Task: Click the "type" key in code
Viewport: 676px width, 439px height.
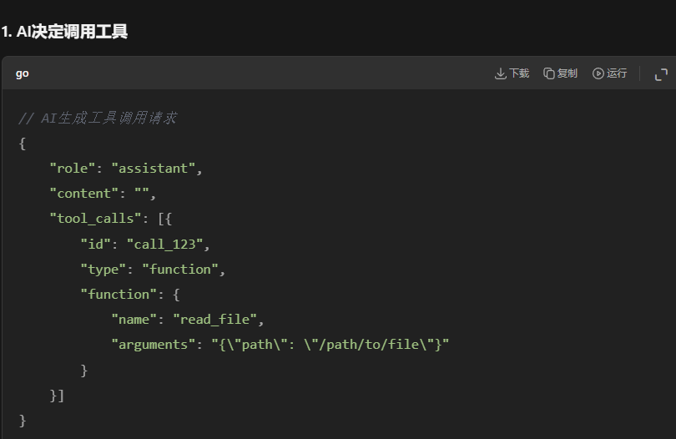Action: click(103, 270)
